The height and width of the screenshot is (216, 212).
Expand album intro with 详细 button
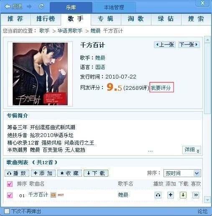(x=192, y=150)
